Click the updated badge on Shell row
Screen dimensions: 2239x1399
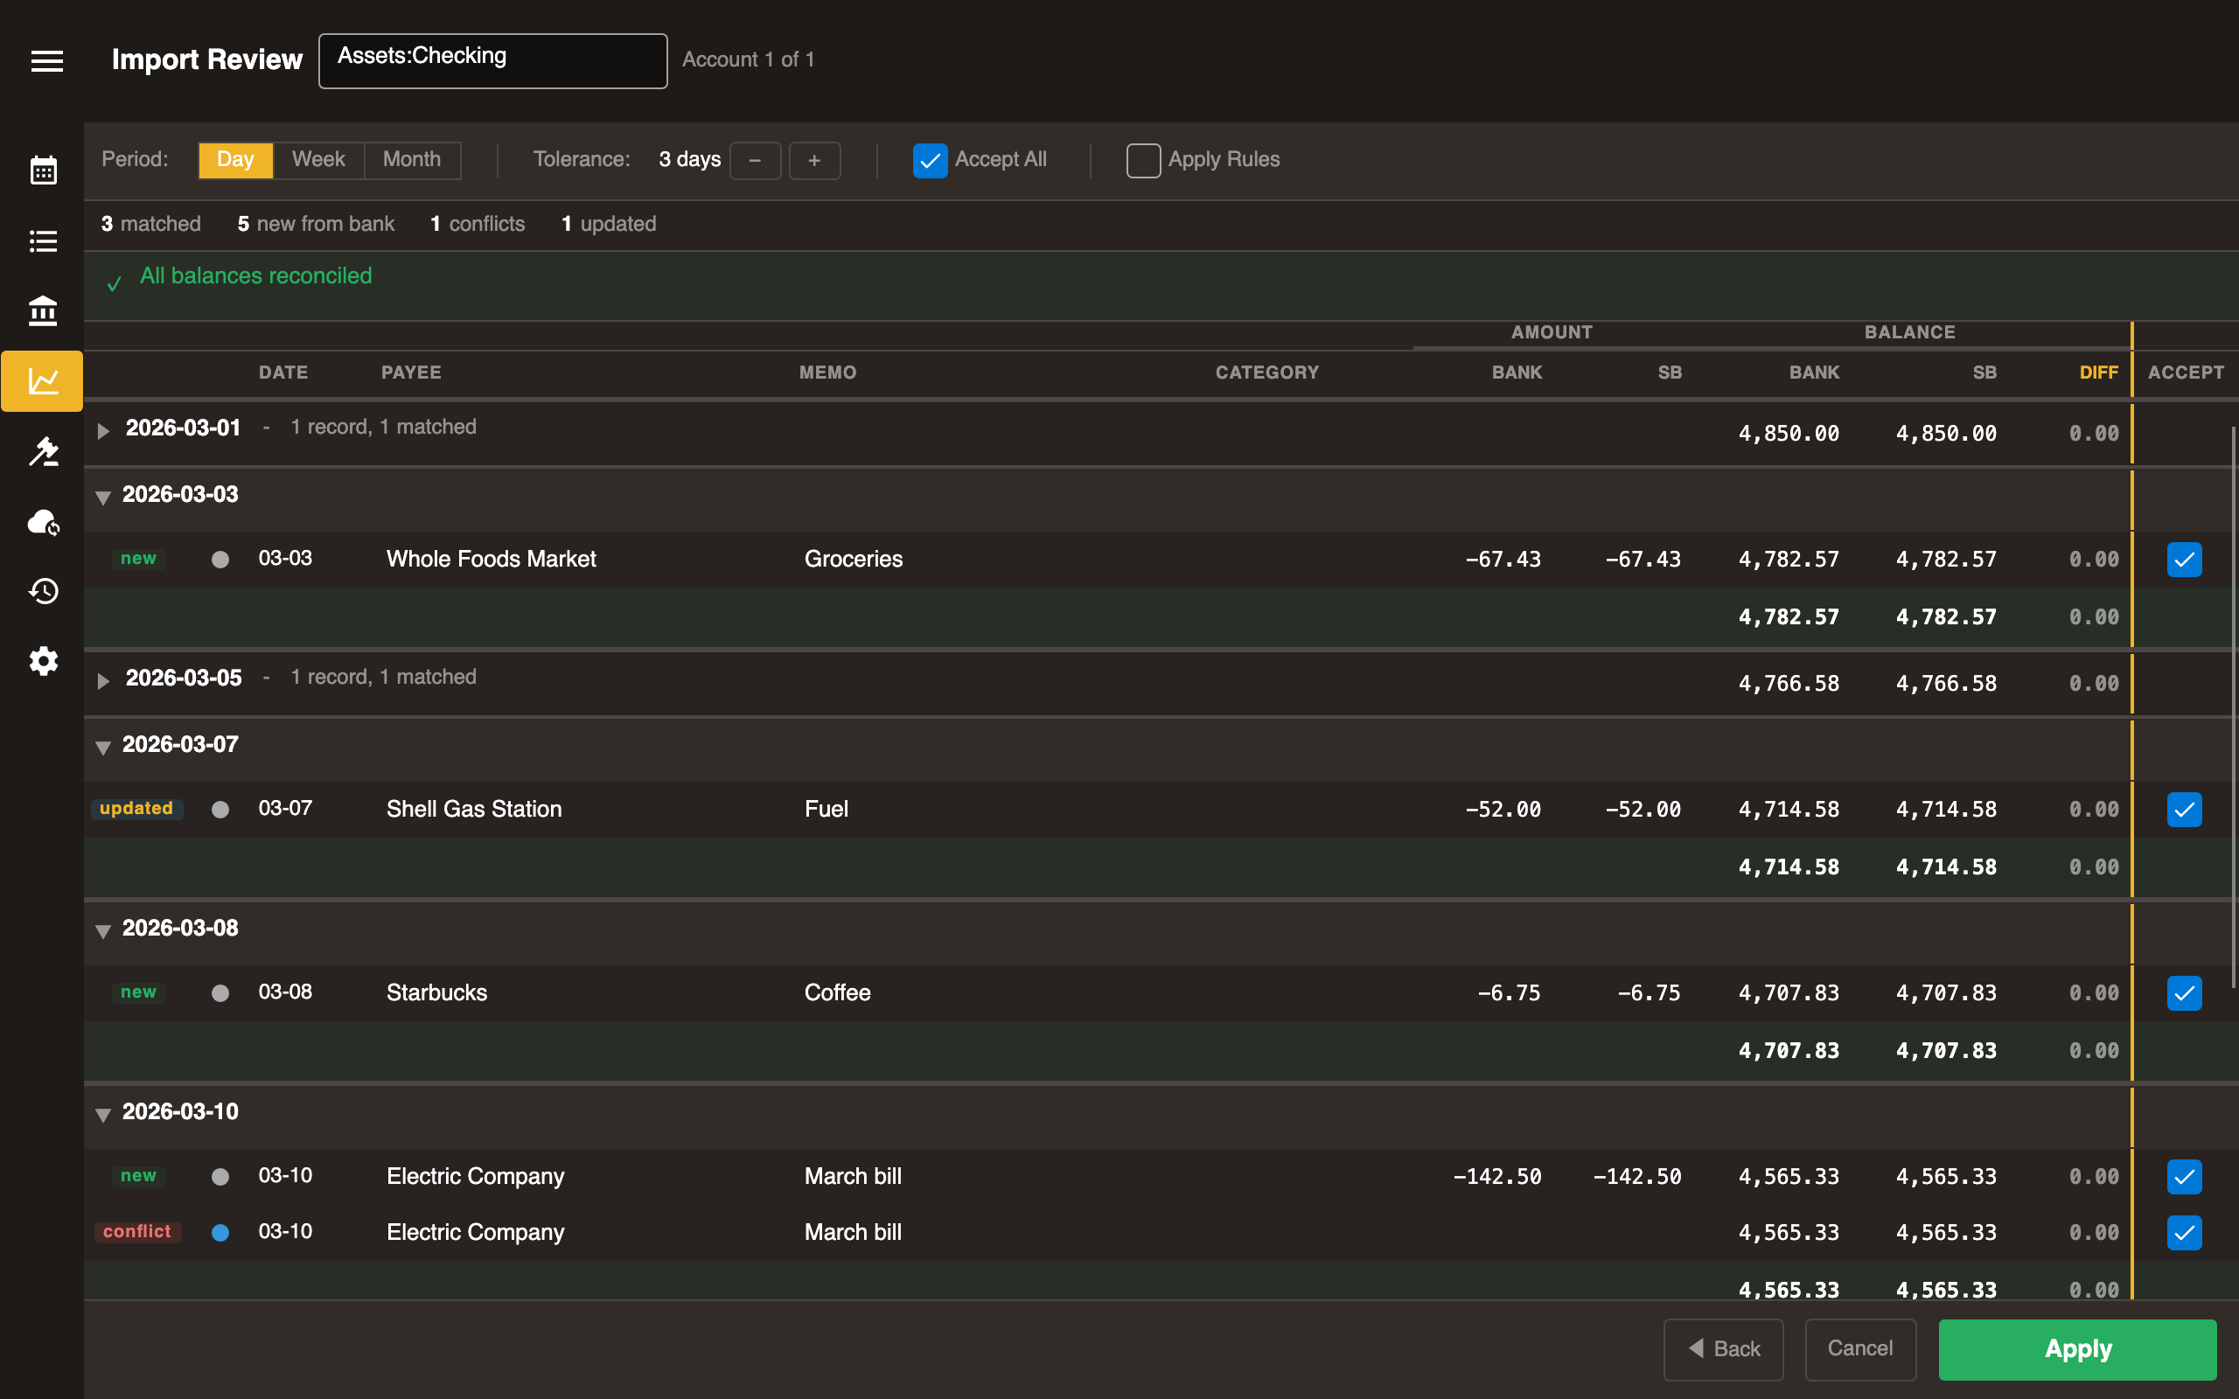tap(136, 809)
